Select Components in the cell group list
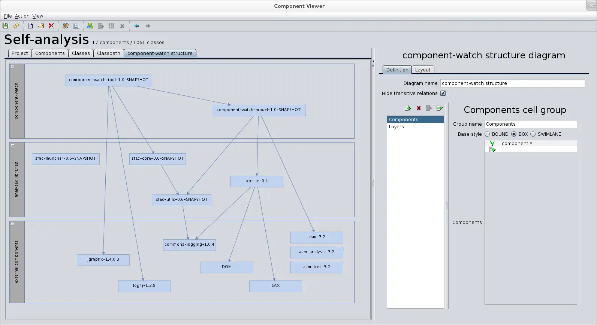 pos(415,120)
